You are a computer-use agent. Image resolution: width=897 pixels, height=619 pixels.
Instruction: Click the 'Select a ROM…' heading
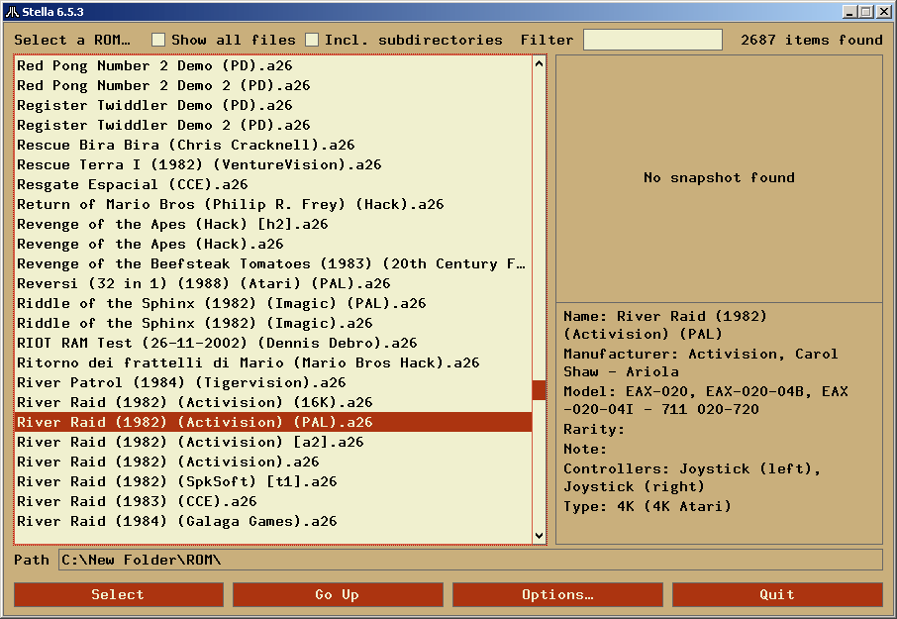pos(72,40)
